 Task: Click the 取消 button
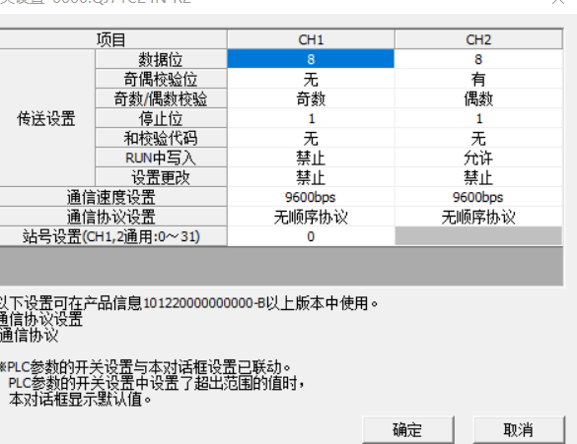pos(519,429)
